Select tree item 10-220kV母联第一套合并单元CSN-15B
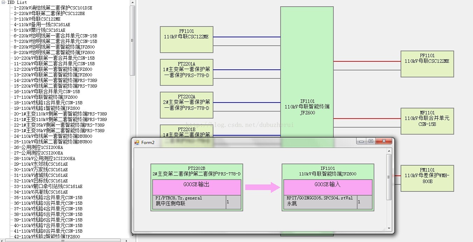473x242 pixels. [54, 58]
